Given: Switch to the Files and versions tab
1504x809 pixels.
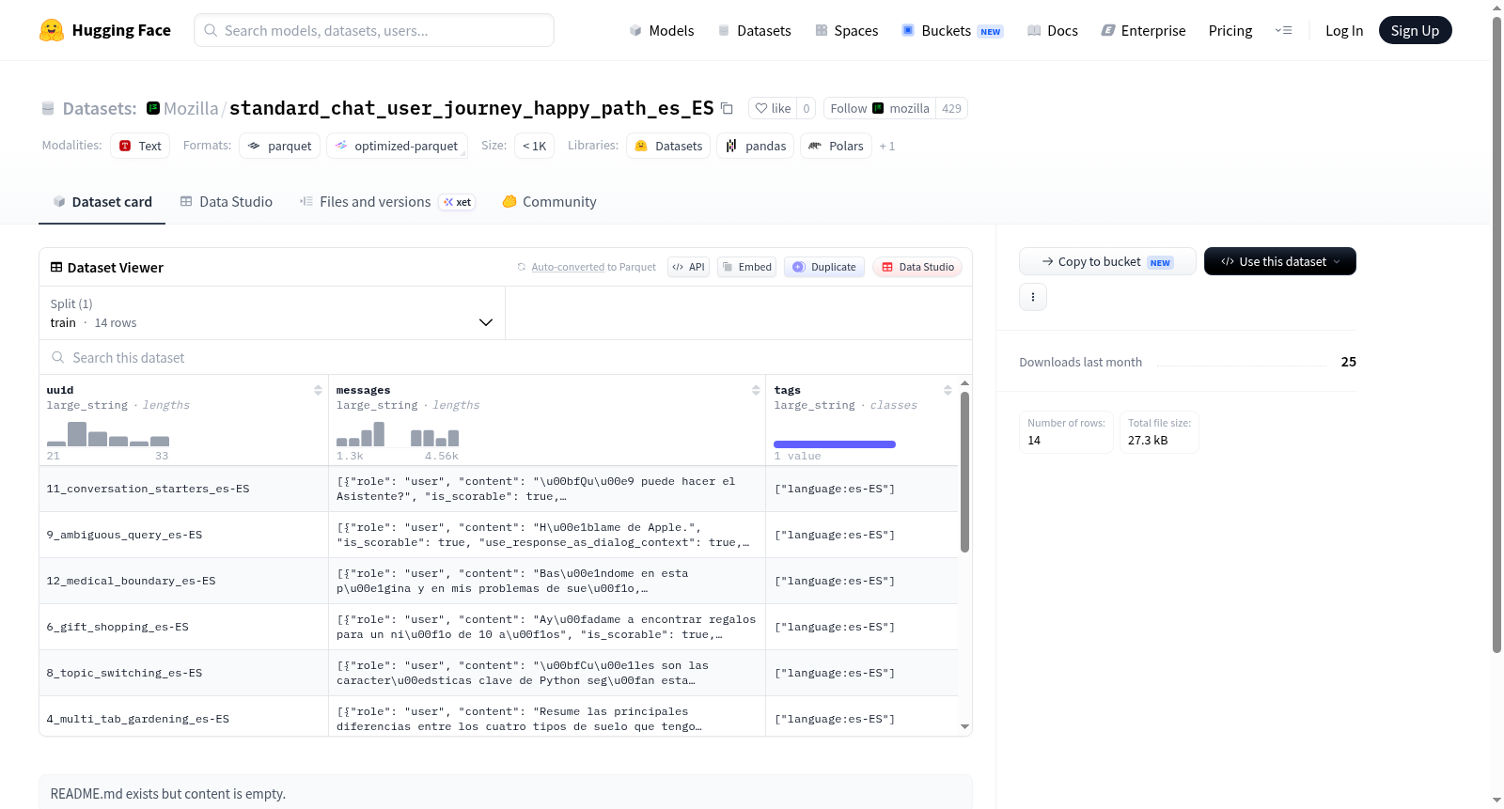Looking at the screenshot, I should point(387,201).
